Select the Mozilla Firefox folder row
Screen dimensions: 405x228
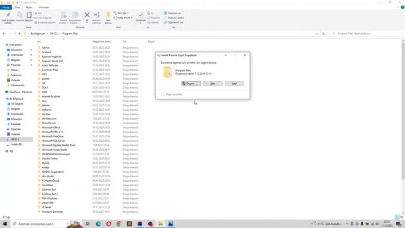click(88, 158)
